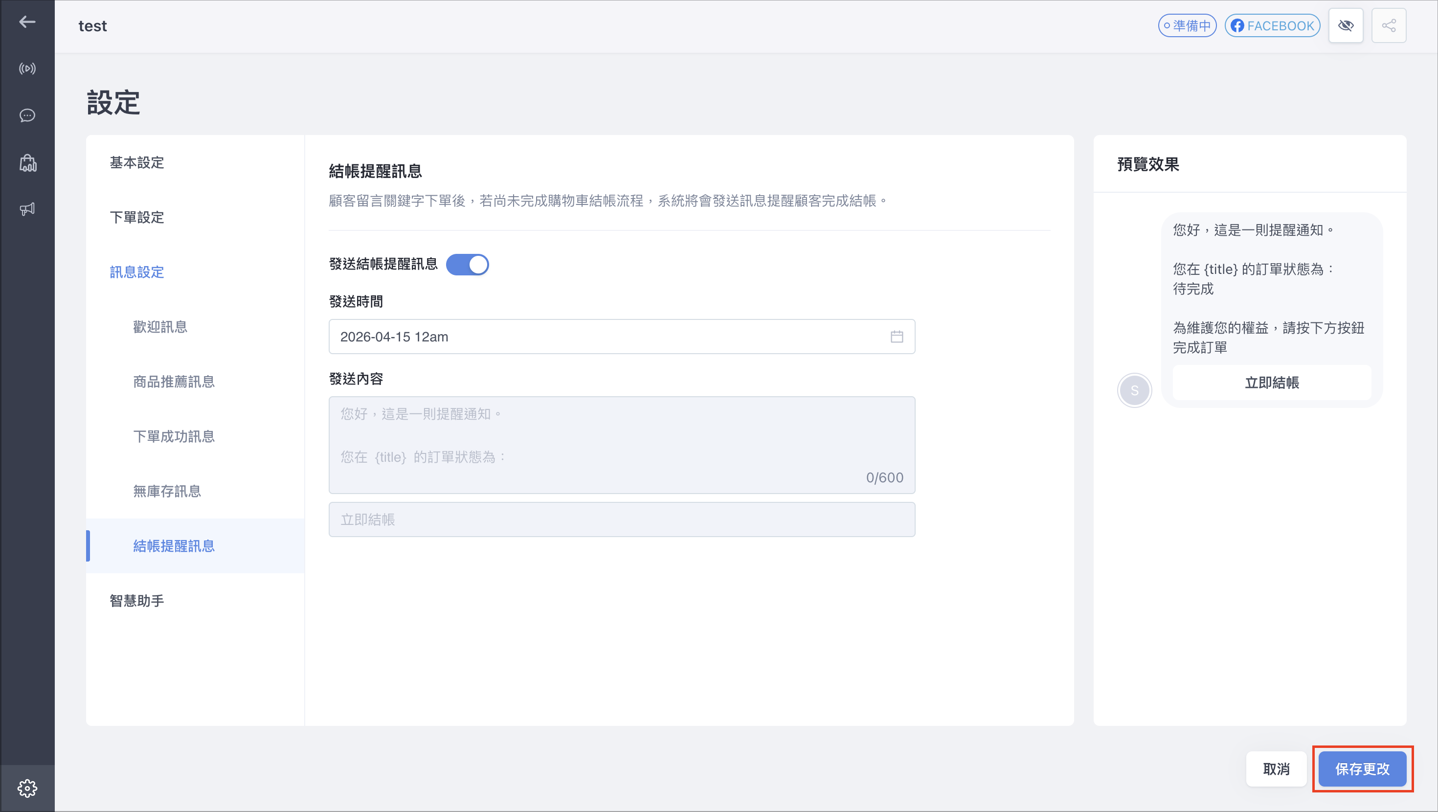Click the back arrow in sidebar
The height and width of the screenshot is (812, 1438).
point(27,22)
